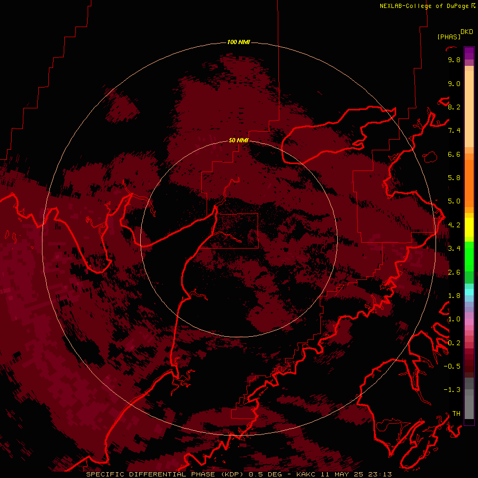Click the 50 NMI range ring label
The image size is (478, 478).
pyautogui.click(x=238, y=140)
